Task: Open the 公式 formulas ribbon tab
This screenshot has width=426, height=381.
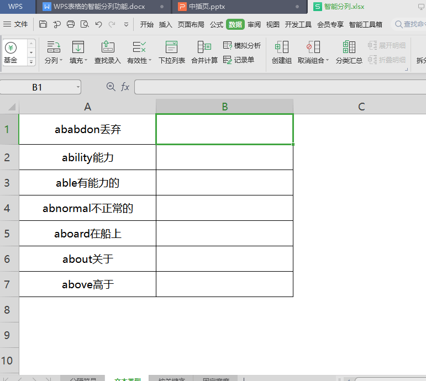Action: pos(216,24)
